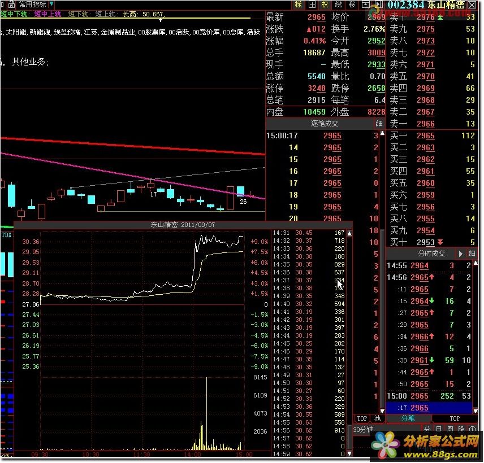Click the 8145 volume axis label
484x463 pixels.
point(260,377)
